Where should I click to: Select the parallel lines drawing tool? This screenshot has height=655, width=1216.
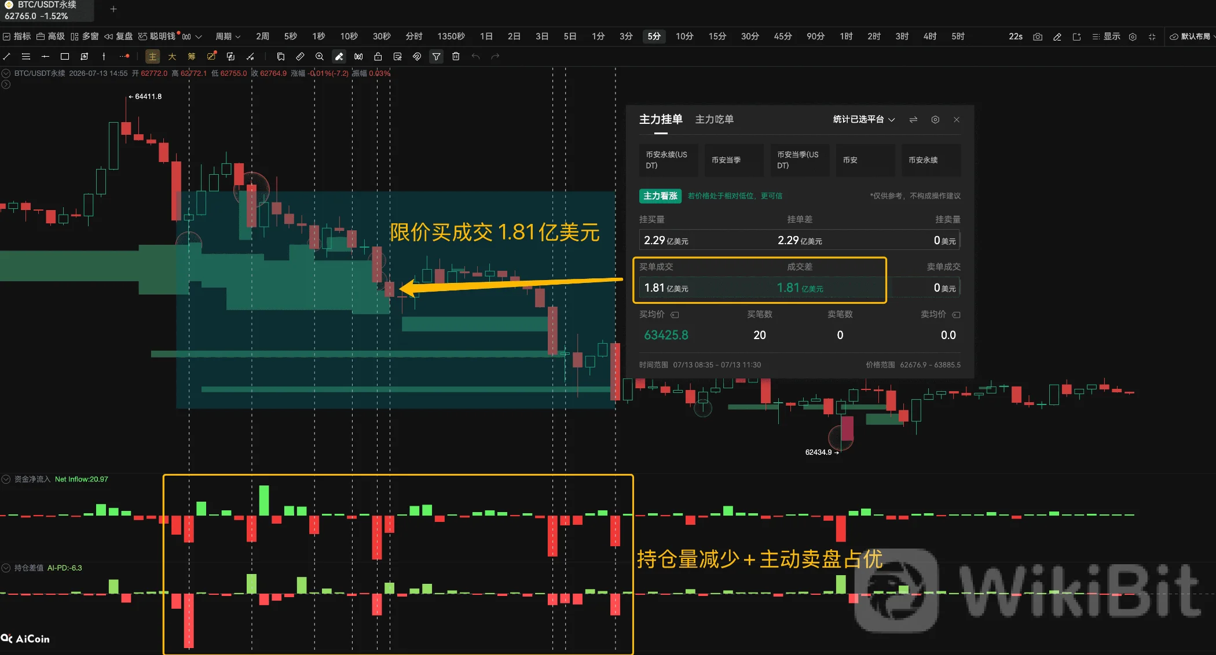[x=26, y=57]
